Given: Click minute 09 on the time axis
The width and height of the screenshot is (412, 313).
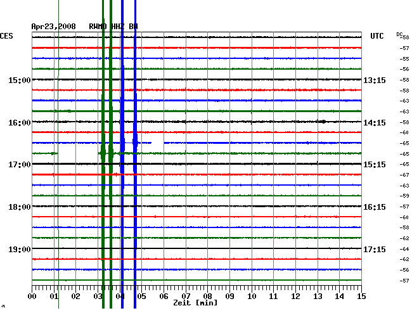Looking at the screenshot, I should [x=229, y=297].
